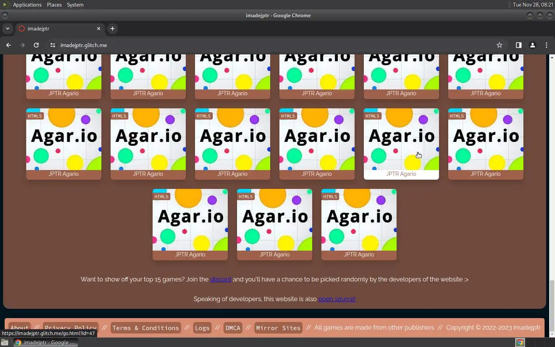View site information icon beside URL
The image size is (555, 347).
53,45
